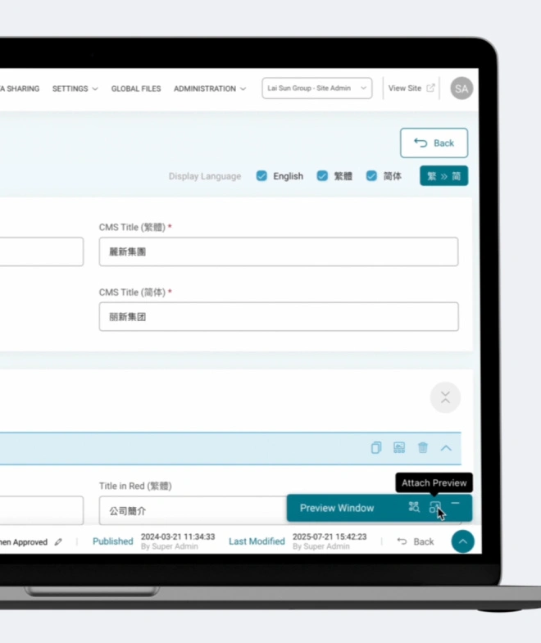The image size is (541, 643).
Task: Click the copy block icon
Action: tap(376, 447)
